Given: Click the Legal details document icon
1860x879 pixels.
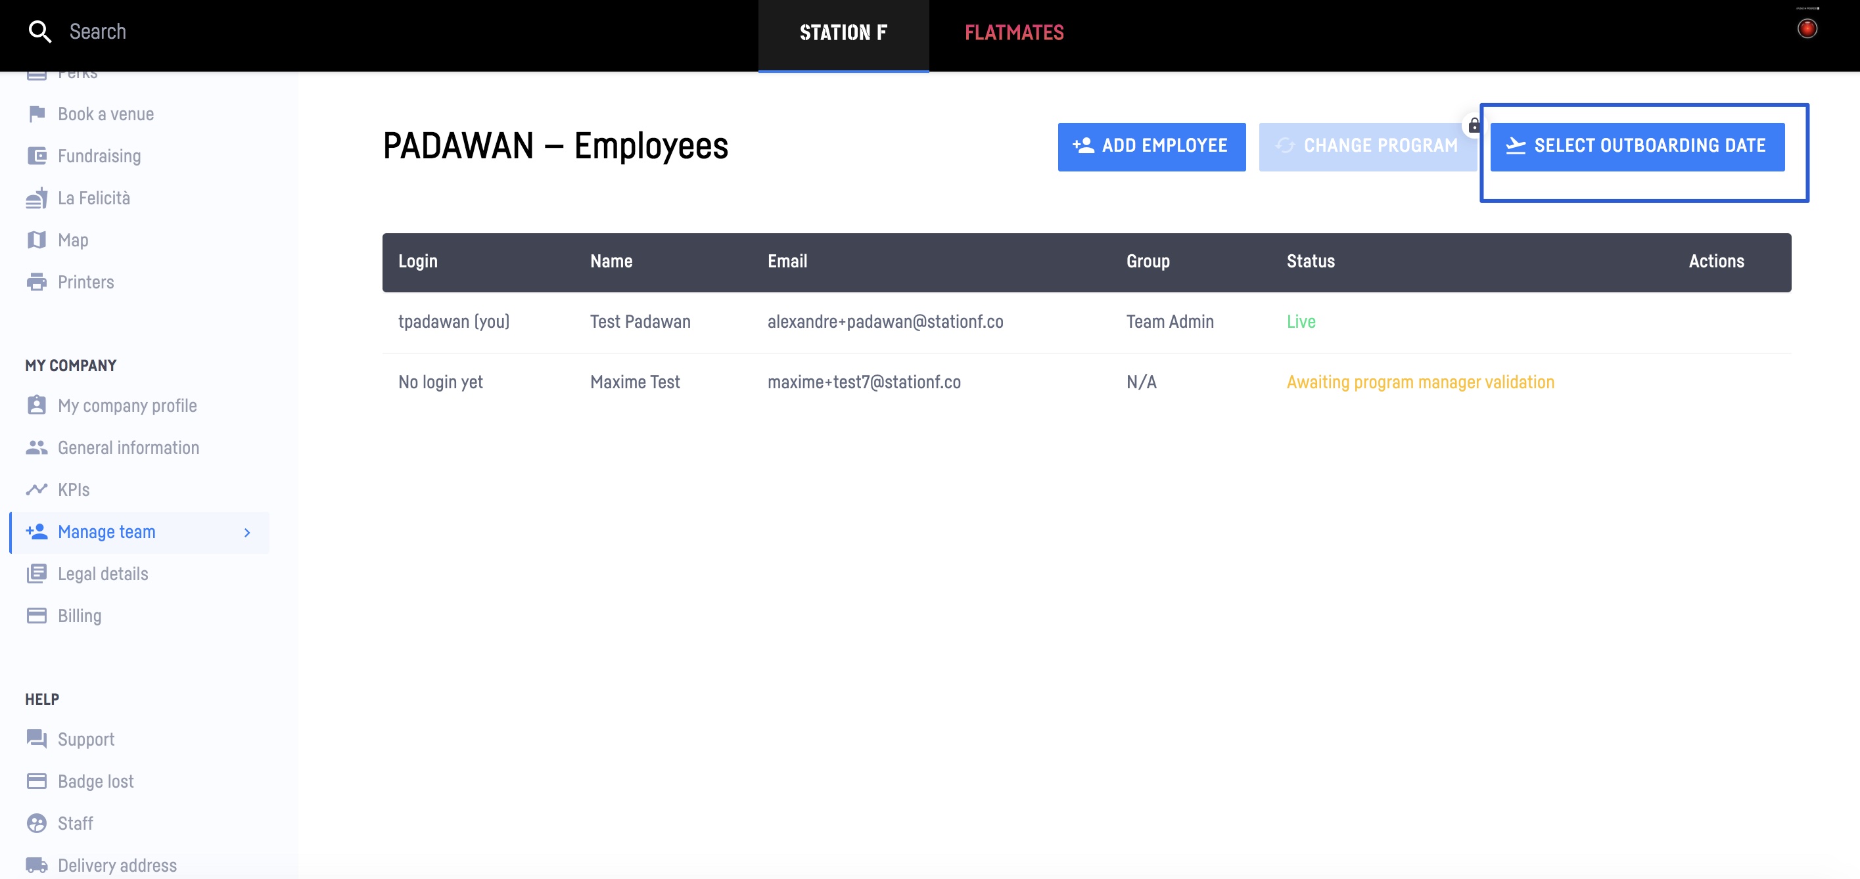Looking at the screenshot, I should click(x=36, y=574).
